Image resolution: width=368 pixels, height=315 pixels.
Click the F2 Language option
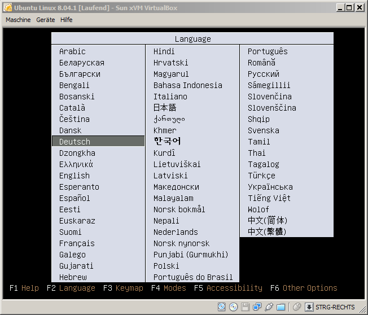click(x=71, y=288)
